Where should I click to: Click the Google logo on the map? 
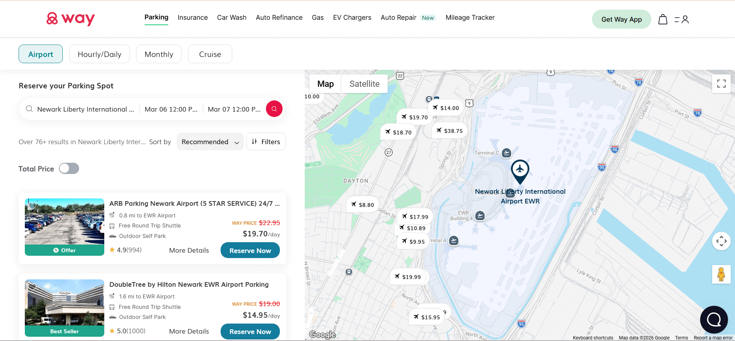pyautogui.click(x=322, y=334)
